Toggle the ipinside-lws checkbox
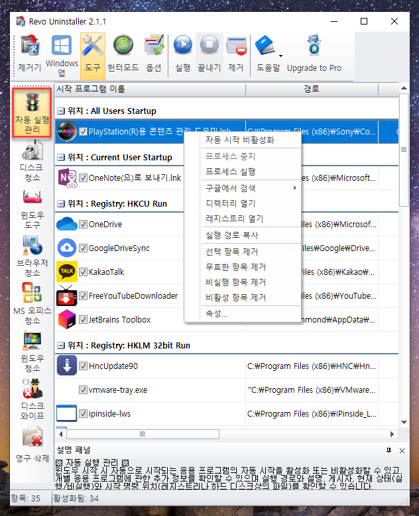 coord(83,413)
